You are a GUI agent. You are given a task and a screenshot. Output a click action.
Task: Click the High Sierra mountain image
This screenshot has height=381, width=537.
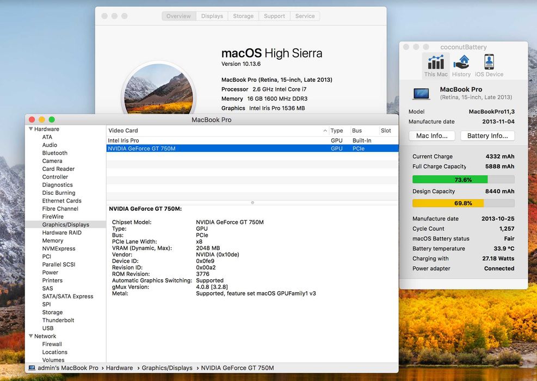pyautogui.click(x=158, y=88)
